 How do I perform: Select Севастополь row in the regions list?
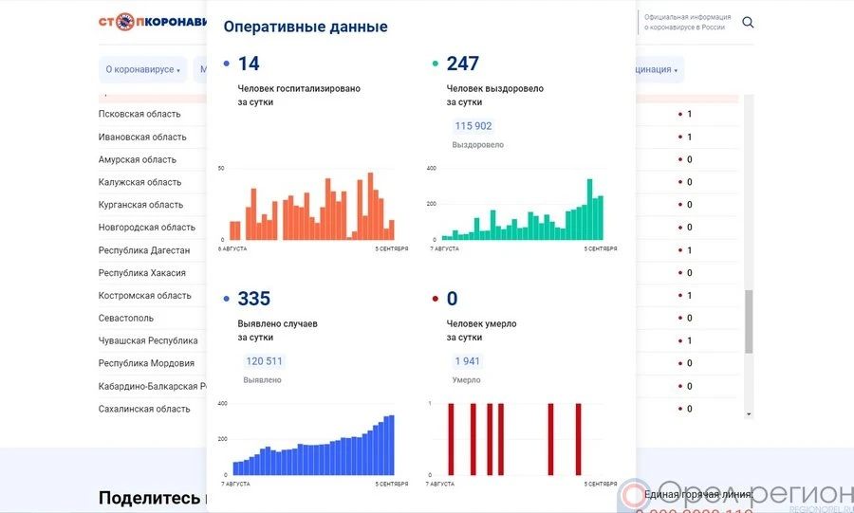126,319
